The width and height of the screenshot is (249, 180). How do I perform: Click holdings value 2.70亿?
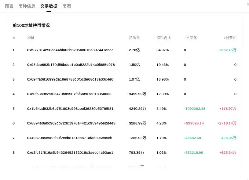click(x=134, y=50)
